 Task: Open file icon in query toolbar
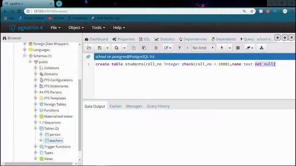point(89,48)
